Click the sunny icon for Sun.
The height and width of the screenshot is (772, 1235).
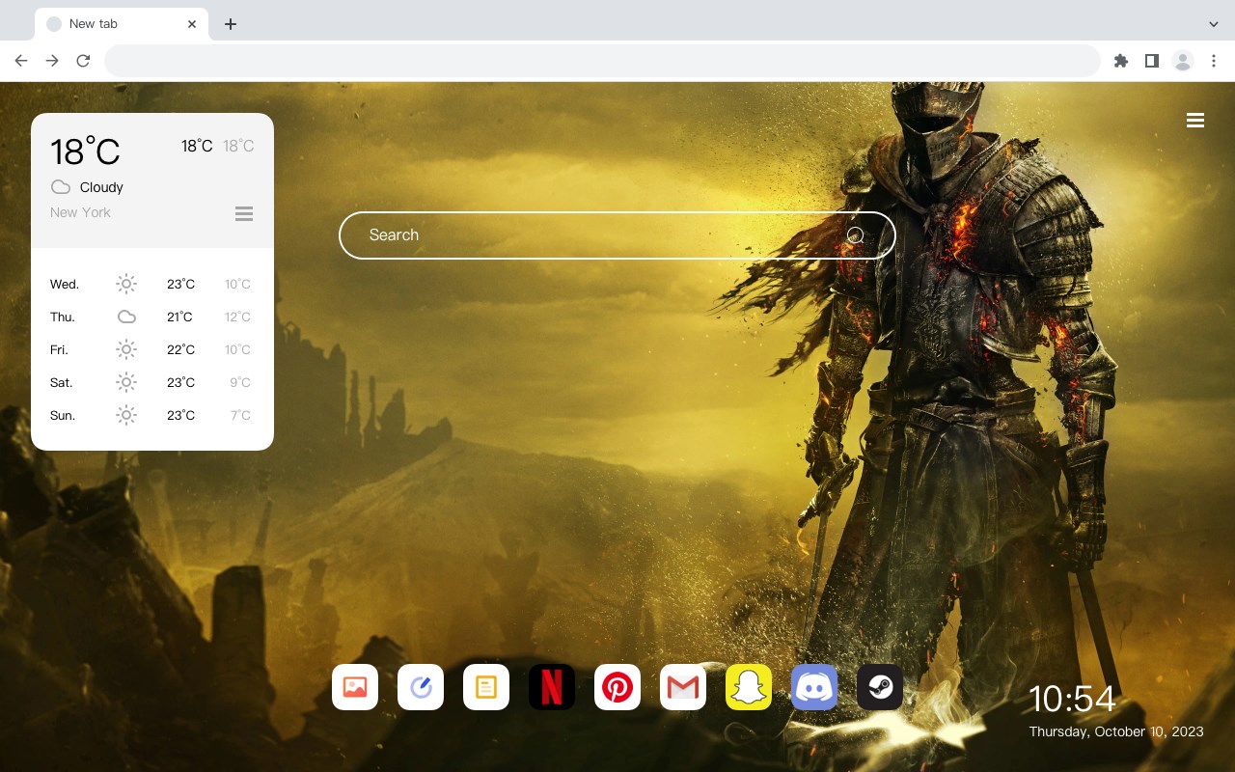pos(126,415)
